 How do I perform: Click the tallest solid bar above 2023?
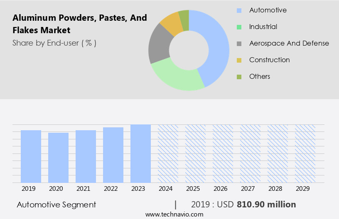[x=140, y=153]
